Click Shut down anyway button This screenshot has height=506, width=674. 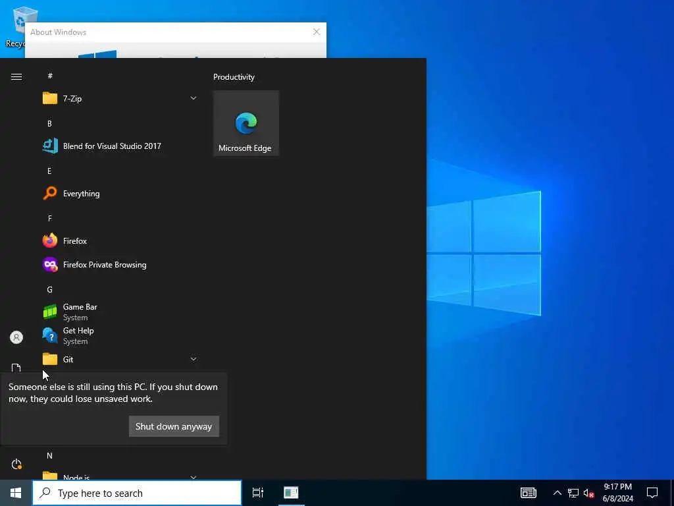174,426
